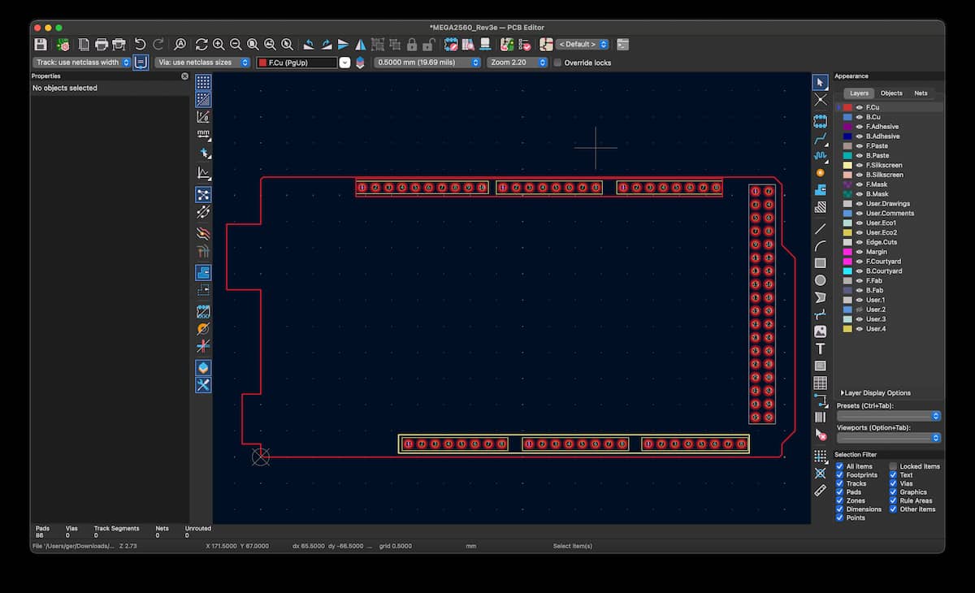Image resolution: width=975 pixels, height=593 pixels.
Task: Switch to the Nets tab
Action: coord(921,93)
